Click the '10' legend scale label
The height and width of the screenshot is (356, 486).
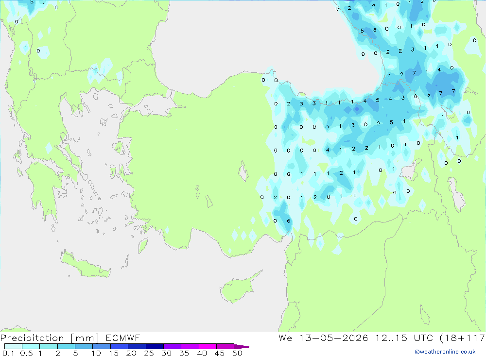(x=96, y=353)
